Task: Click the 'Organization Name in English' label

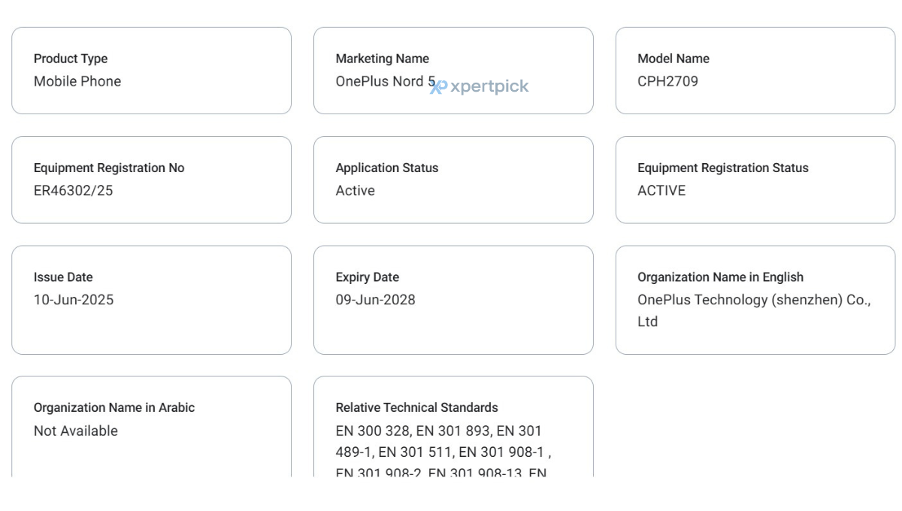Action: click(721, 277)
